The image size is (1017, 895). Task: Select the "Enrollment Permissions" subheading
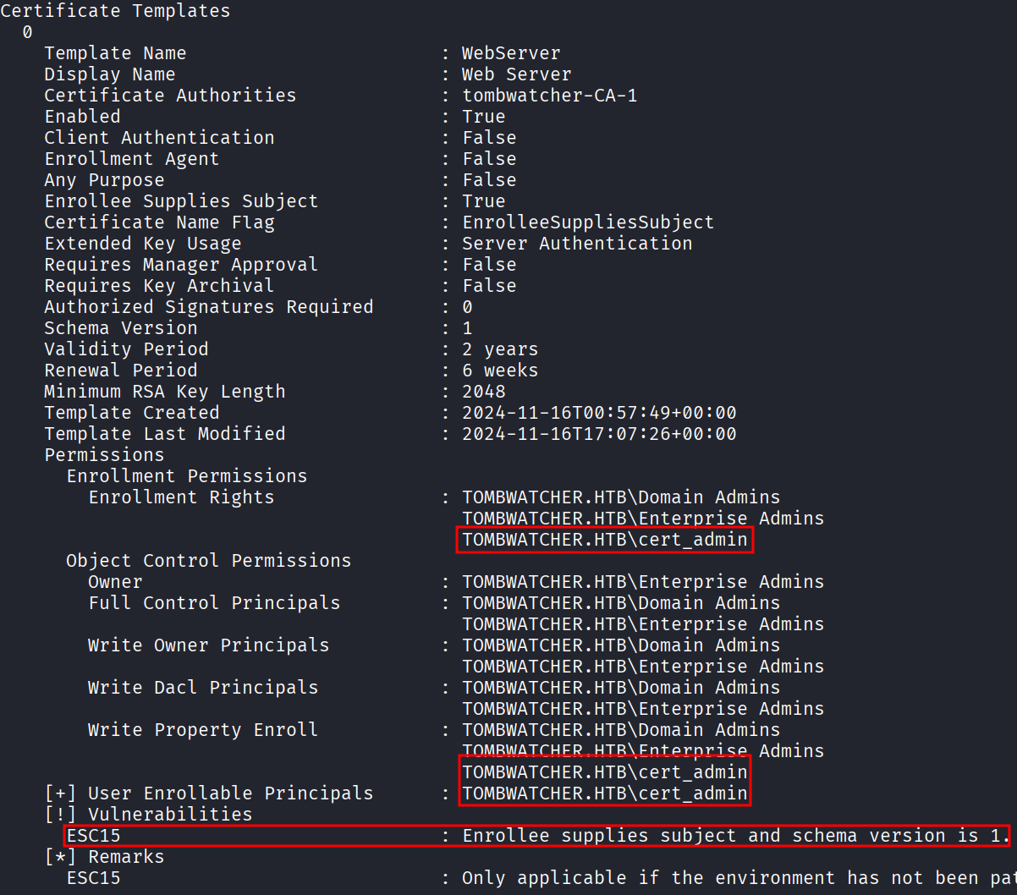[187, 476]
